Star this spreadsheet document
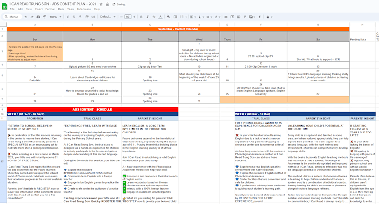Viewport: 379px width, 204px height. [101, 4]
